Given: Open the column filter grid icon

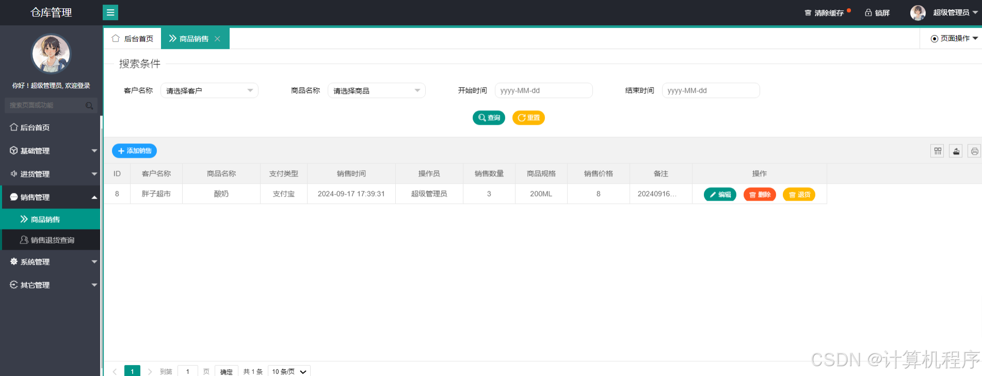Looking at the screenshot, I should [938, 151].
